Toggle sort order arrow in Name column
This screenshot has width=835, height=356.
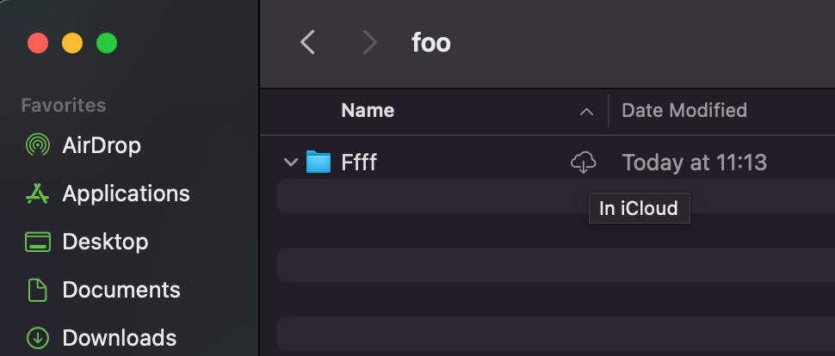point(586,111)
